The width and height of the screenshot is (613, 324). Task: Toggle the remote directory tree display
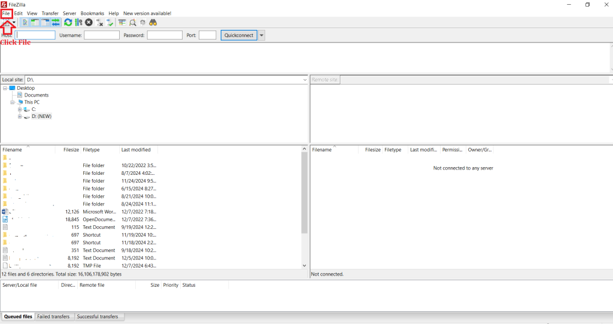pos(45,23)
